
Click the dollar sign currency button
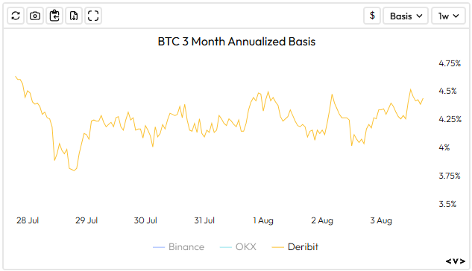372,16
